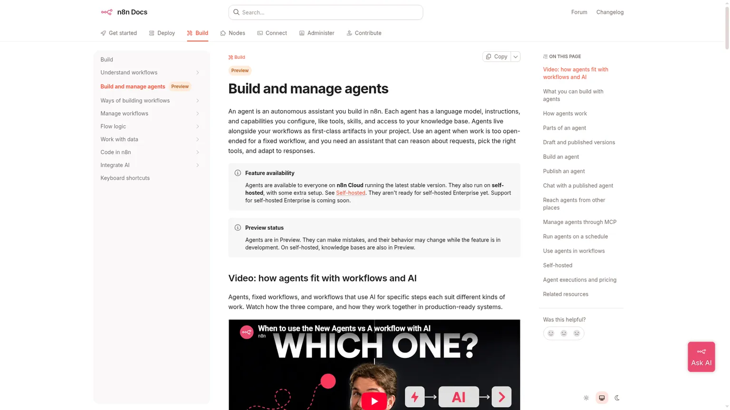The image size is (730, 410).
Task: Click the neutral face feedback icon
Action: [x=564, y=333]
